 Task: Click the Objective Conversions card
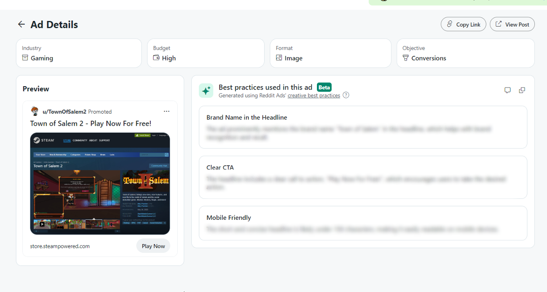466,53
